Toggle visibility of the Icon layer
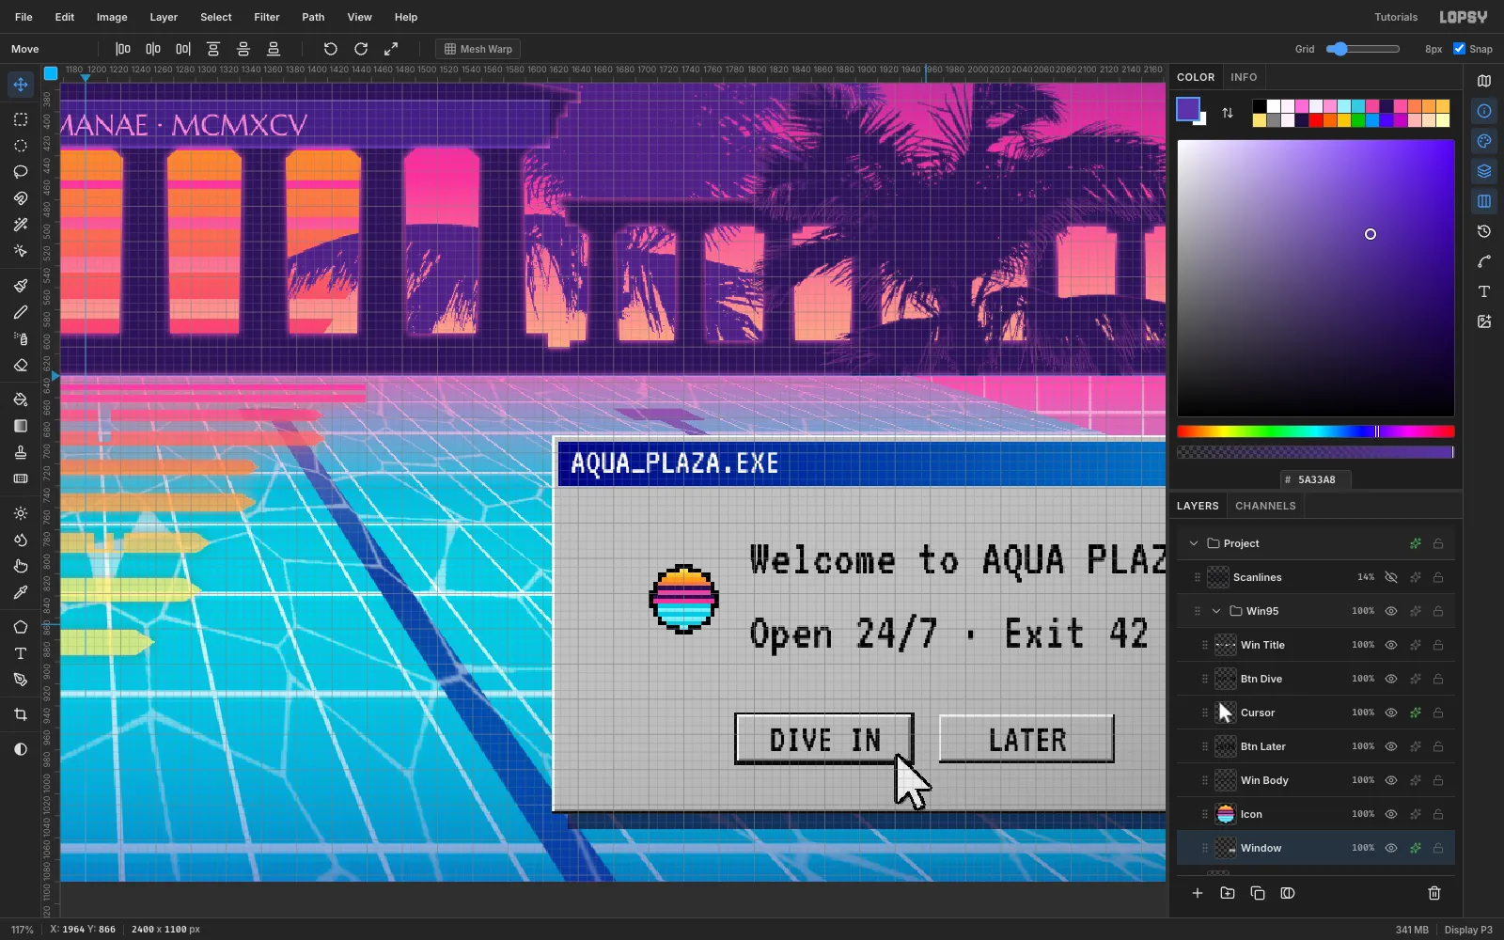1504x940 pixels. (x=1391, y=814)
